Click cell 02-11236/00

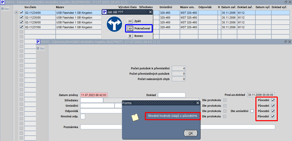[x=40, y=22]
